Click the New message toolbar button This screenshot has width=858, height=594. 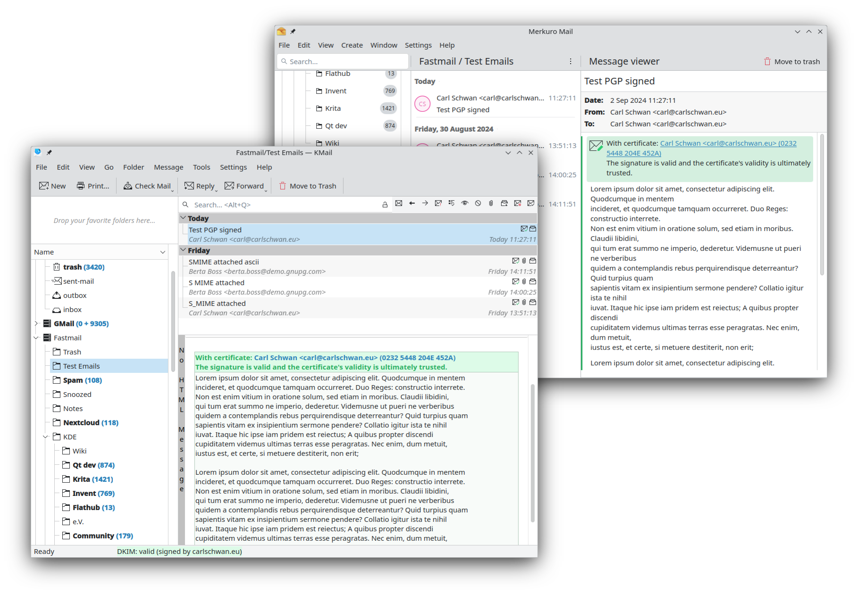tap(52, 186)
